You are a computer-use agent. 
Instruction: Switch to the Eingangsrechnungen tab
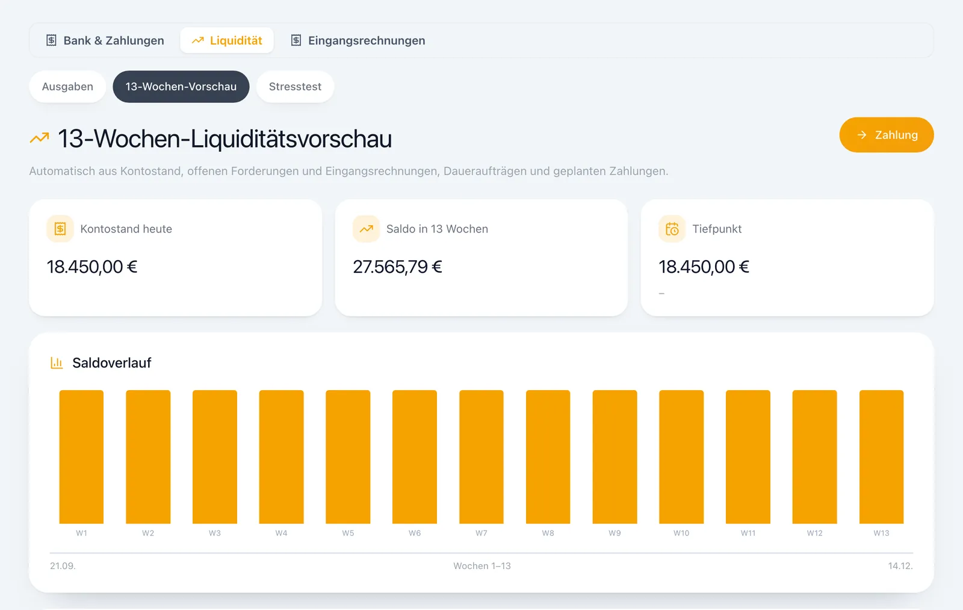358,40
